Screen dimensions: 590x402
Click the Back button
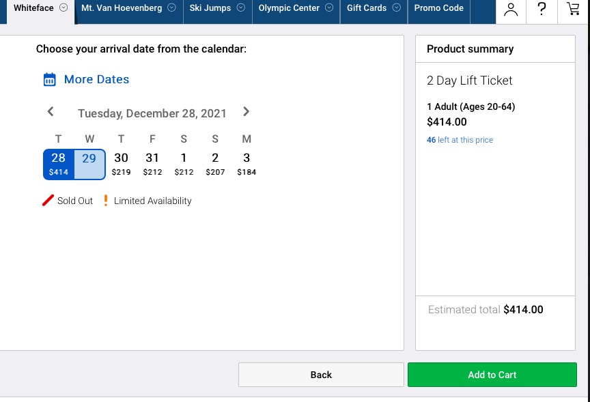pyautogui.click(x=321, y=375)
